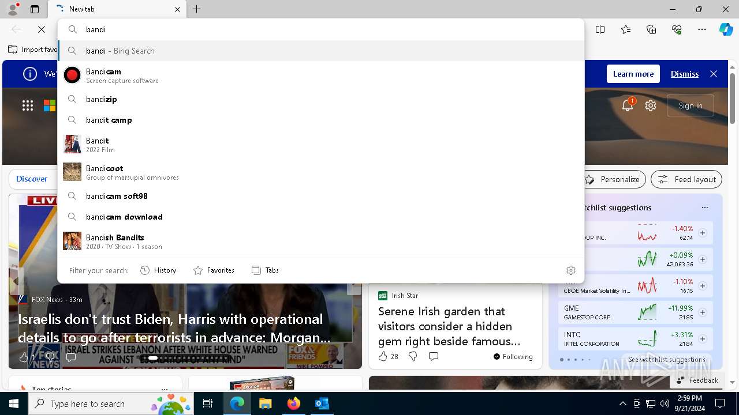Filter search by History
Viewport: 739px width, 415px height.
(x=158, y=270)
